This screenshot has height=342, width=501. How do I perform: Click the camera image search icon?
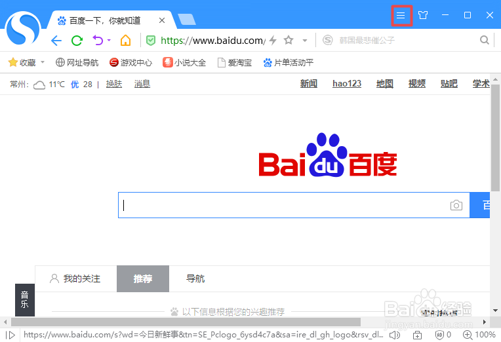456,205
